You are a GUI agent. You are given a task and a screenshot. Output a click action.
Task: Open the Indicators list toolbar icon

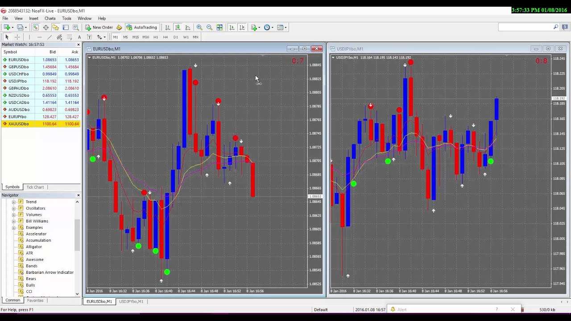click(255, 27)
